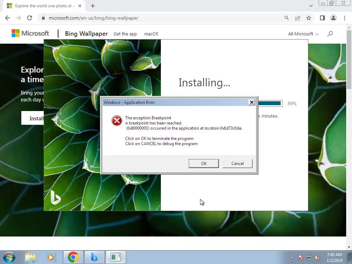The image size is (352, 264).
Task: Click the page scroll up arrow
Action: point(349,27)
